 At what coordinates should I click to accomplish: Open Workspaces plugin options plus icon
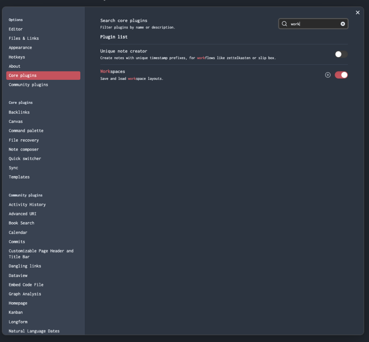click(328, 75)
